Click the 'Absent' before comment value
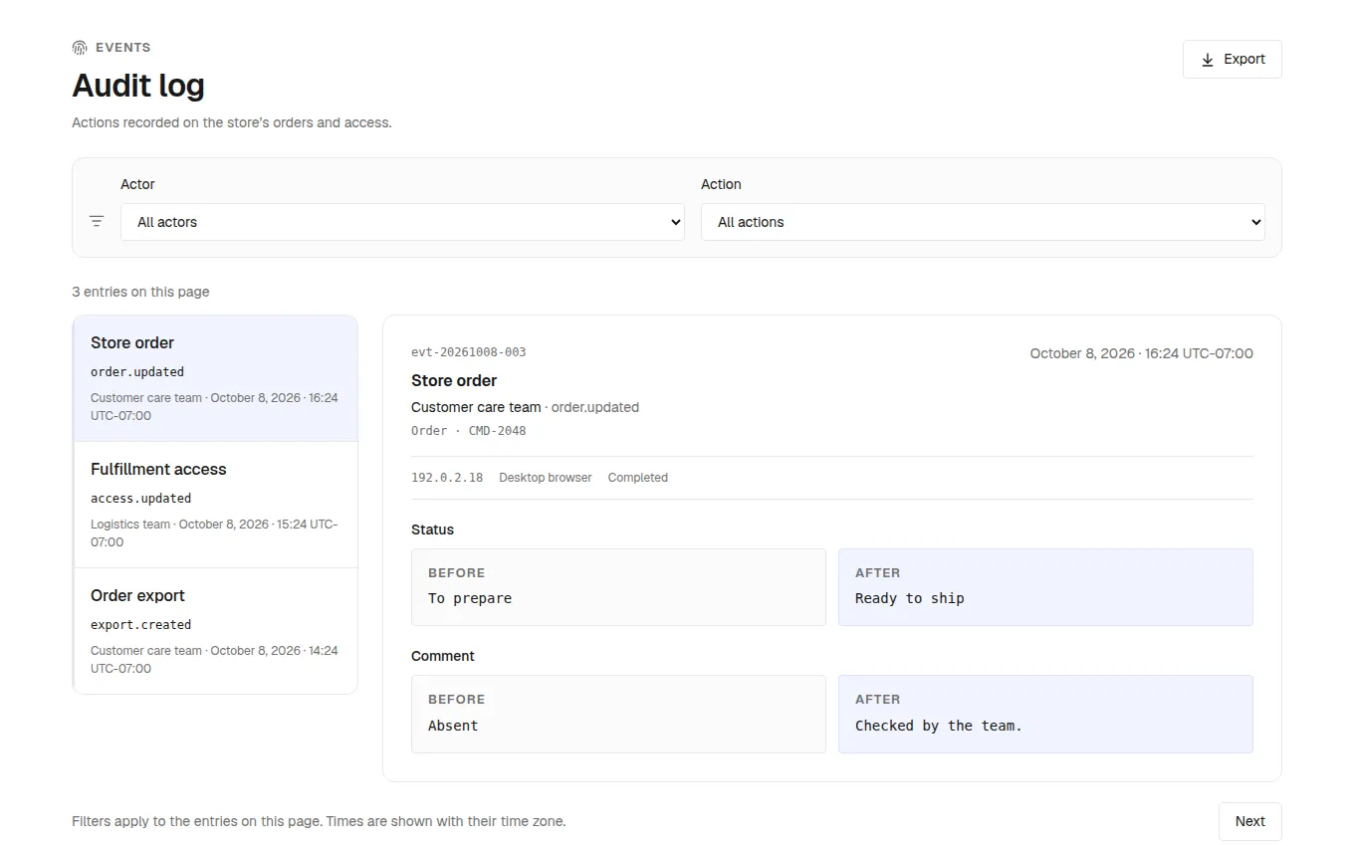Screen dimensions: 1354x846 tap(453, 726)
